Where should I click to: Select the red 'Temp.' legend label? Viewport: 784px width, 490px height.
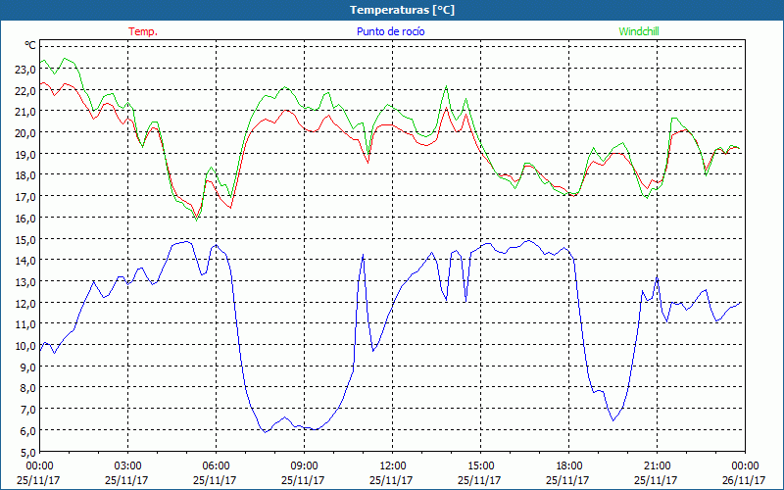point(143,31)
